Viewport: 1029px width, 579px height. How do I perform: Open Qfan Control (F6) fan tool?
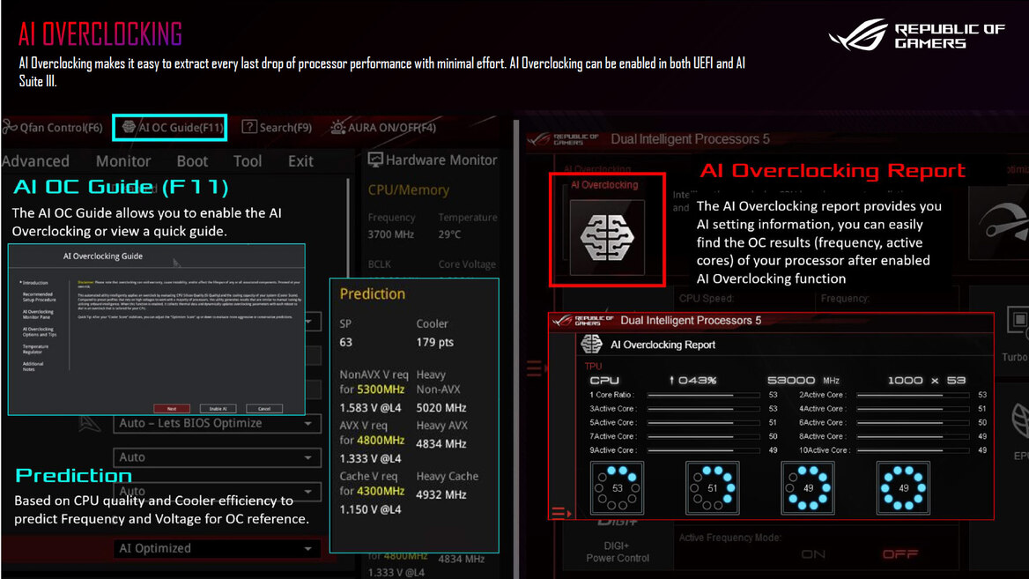click(53, 128)
